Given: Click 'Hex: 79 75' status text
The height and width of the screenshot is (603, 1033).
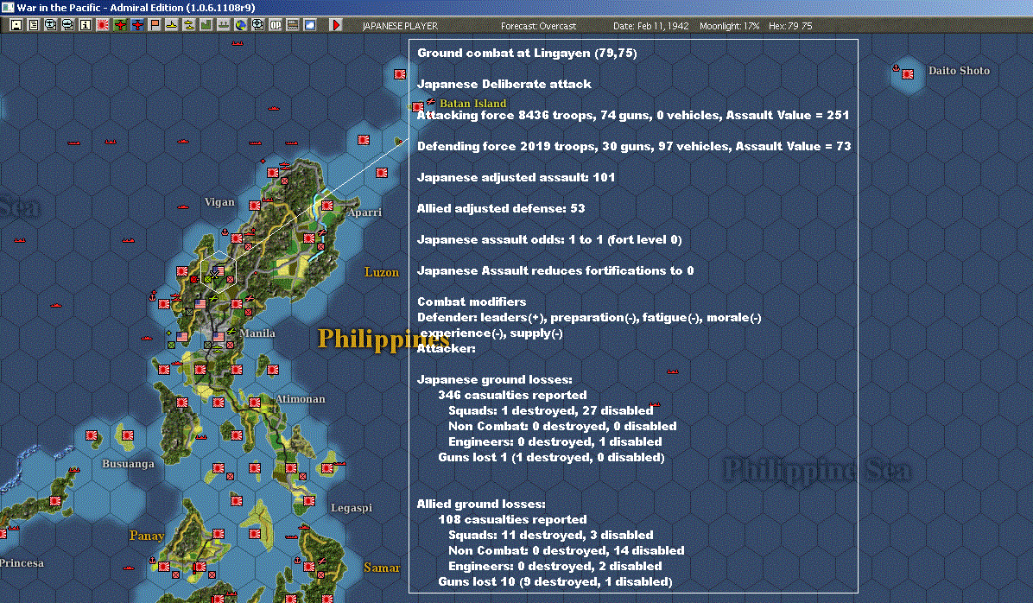Looking at the screenshot, I should (790, 26).
